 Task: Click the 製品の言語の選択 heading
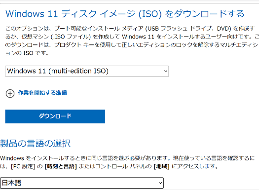(36, 143)
